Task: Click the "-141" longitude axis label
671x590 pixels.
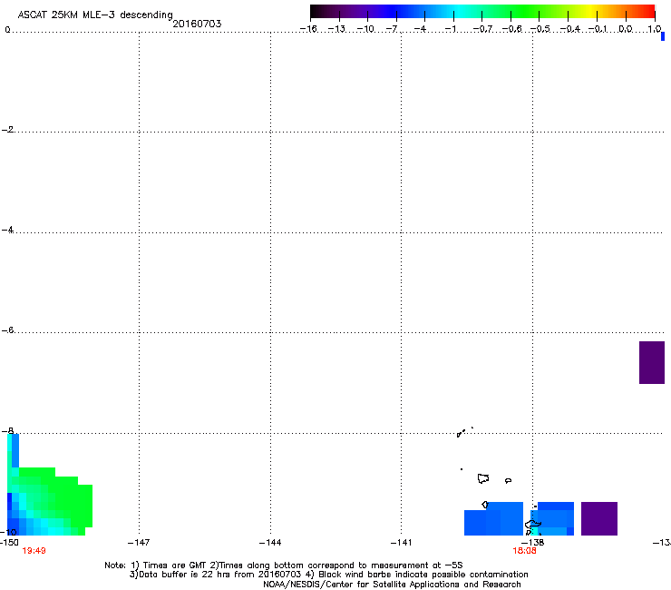Action: coord(401,543)
